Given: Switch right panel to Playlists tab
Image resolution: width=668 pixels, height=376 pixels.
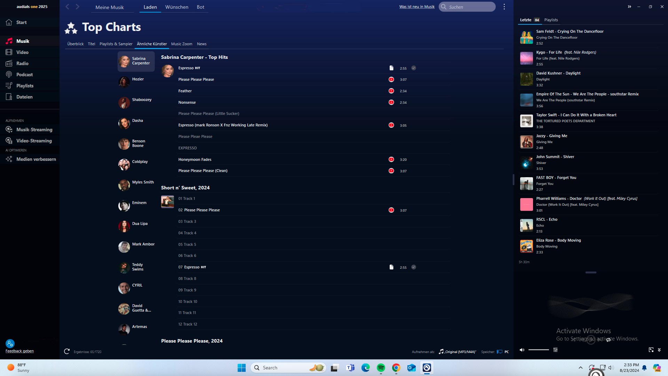Looking at the screenshot, I should pyautogui.click(x=551, y=20).
